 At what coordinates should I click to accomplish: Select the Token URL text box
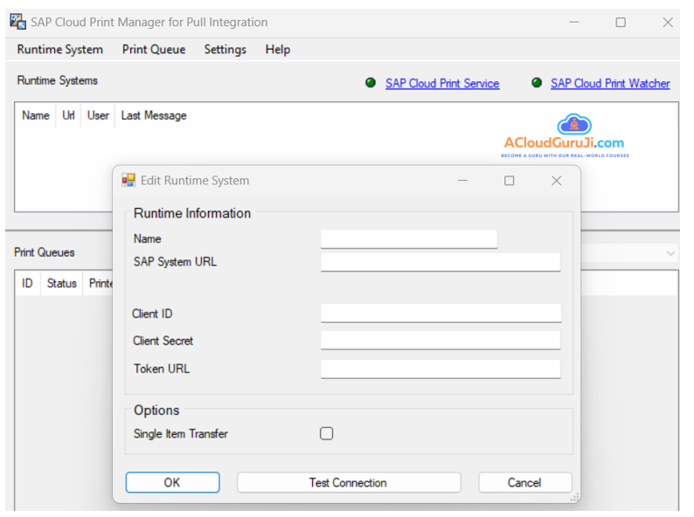[x=441, y=369]
